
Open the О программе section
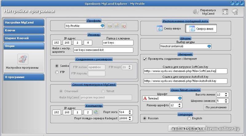[x=24, y=77]
